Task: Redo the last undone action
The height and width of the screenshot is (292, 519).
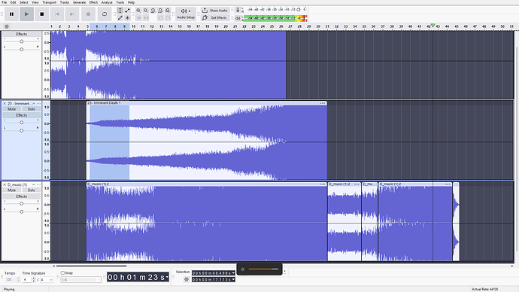Action: [168, 18]
